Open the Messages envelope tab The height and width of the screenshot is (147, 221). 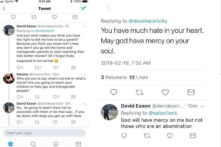coord(78,144)
